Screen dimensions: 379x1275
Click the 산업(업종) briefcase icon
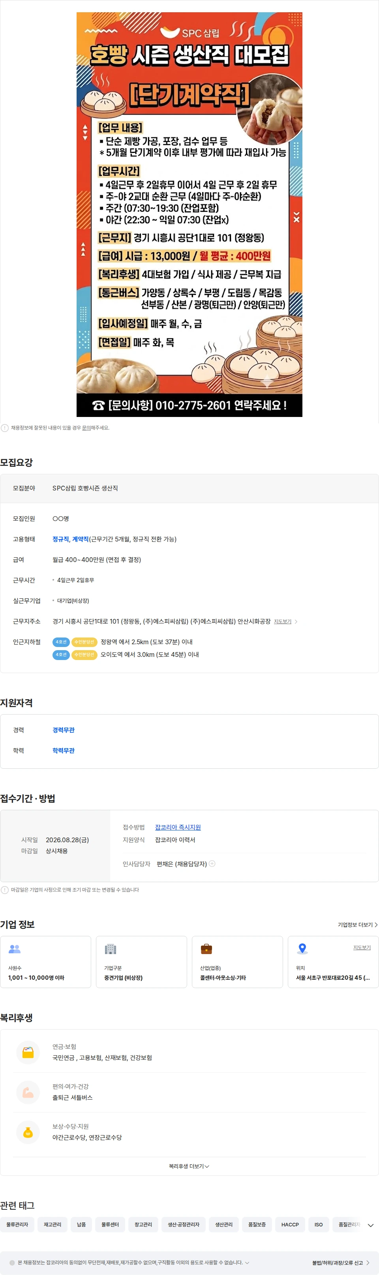[206, 949]
